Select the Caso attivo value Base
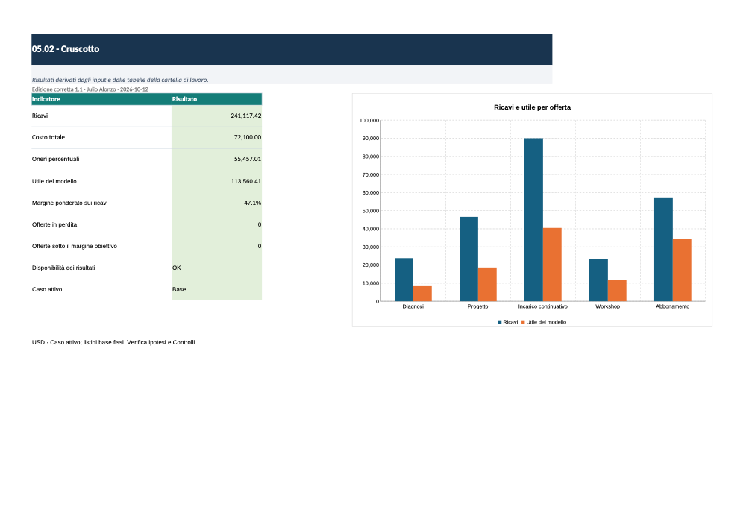Image resolution: width=746 pixels, height=527 pixels. (x=216, y=289)
